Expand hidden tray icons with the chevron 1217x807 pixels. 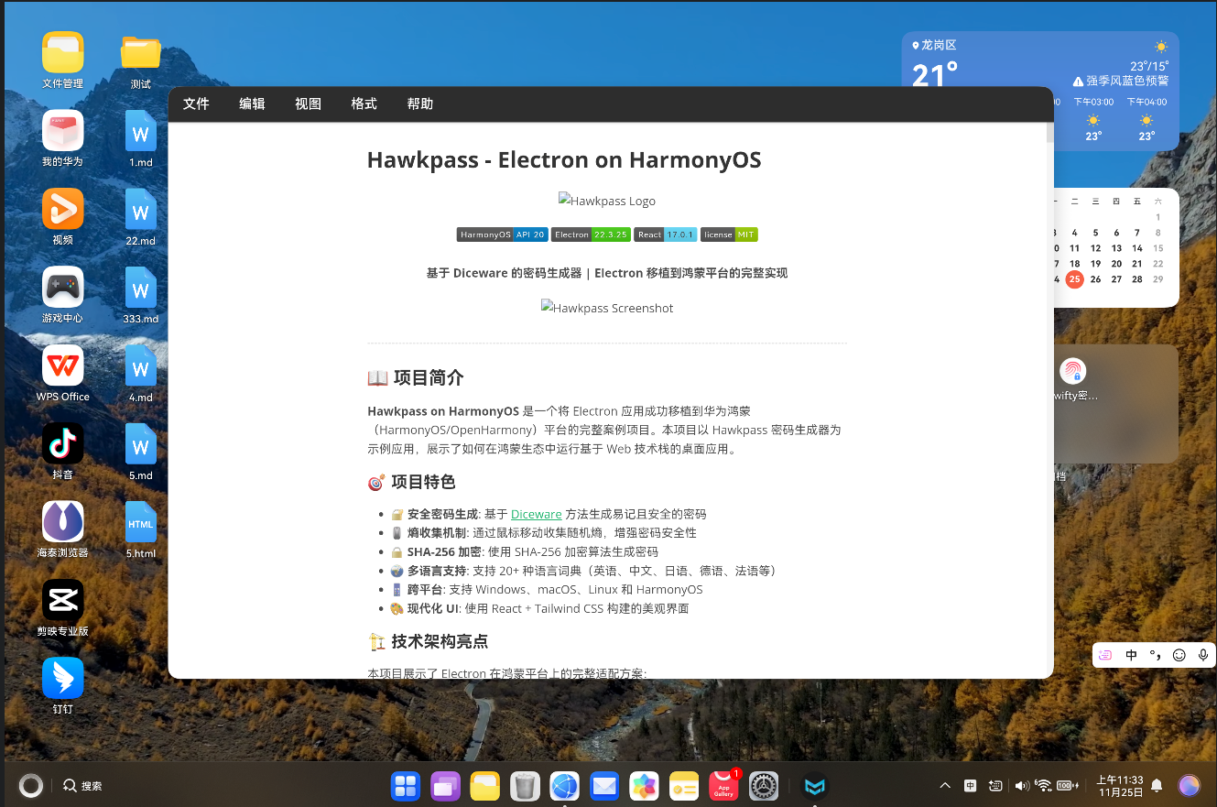944,785
